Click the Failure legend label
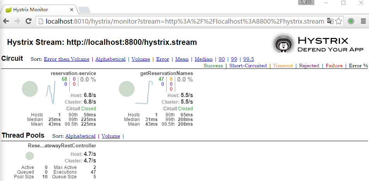 (334, 66)
